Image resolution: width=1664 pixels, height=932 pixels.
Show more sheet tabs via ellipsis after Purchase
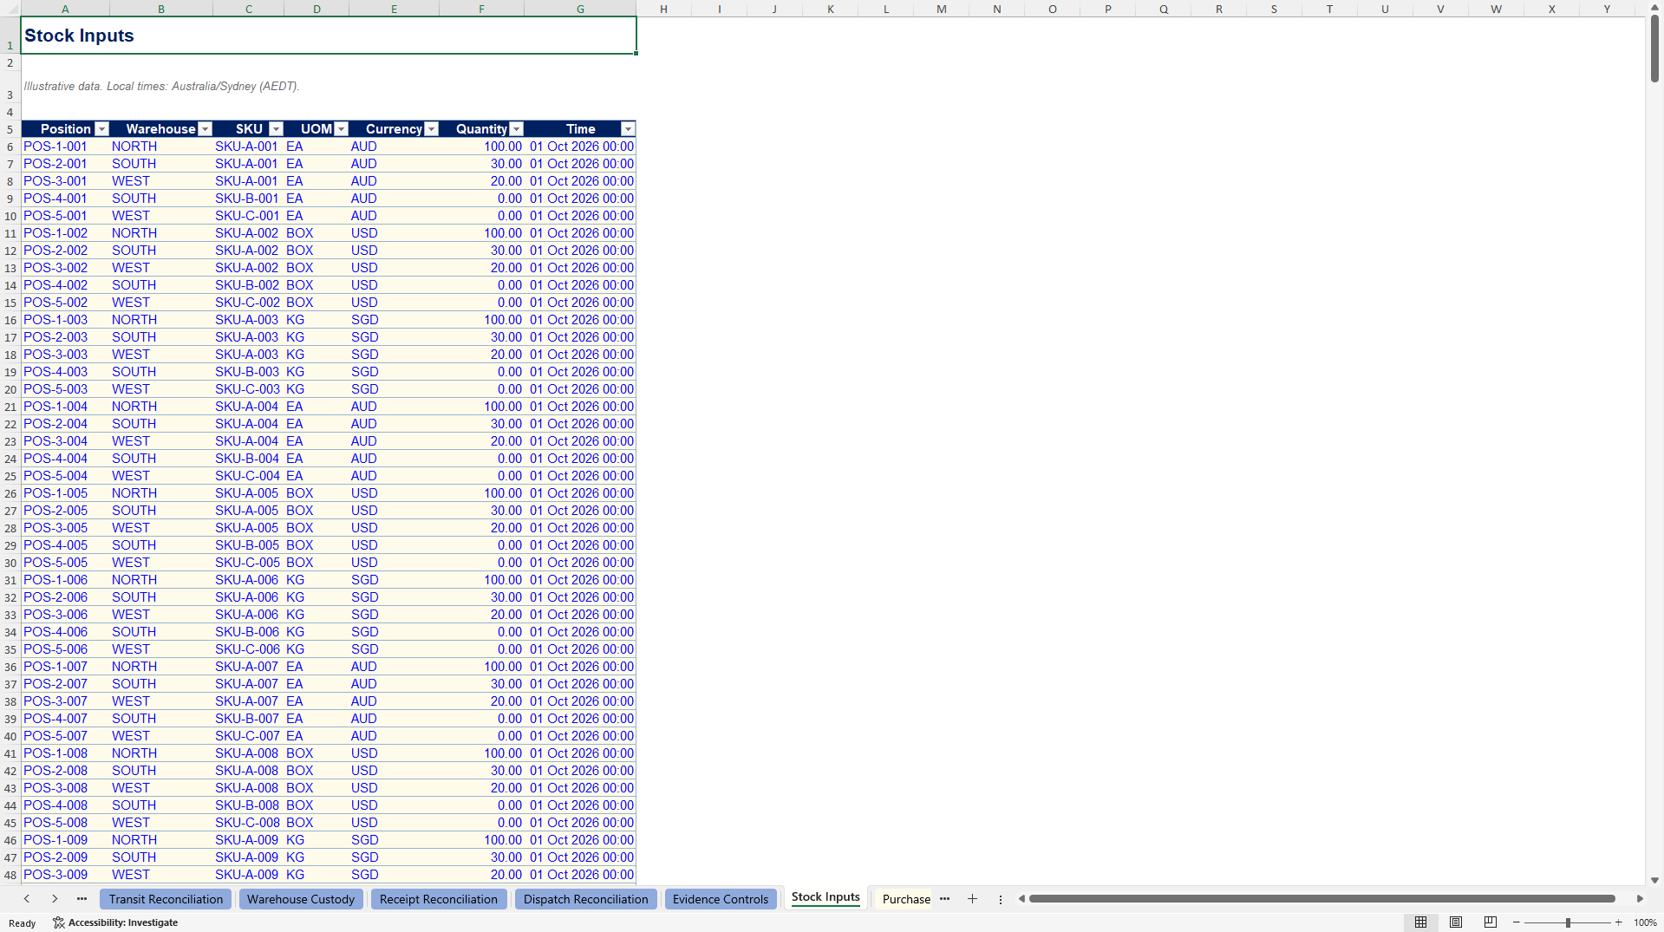(944, 899)
